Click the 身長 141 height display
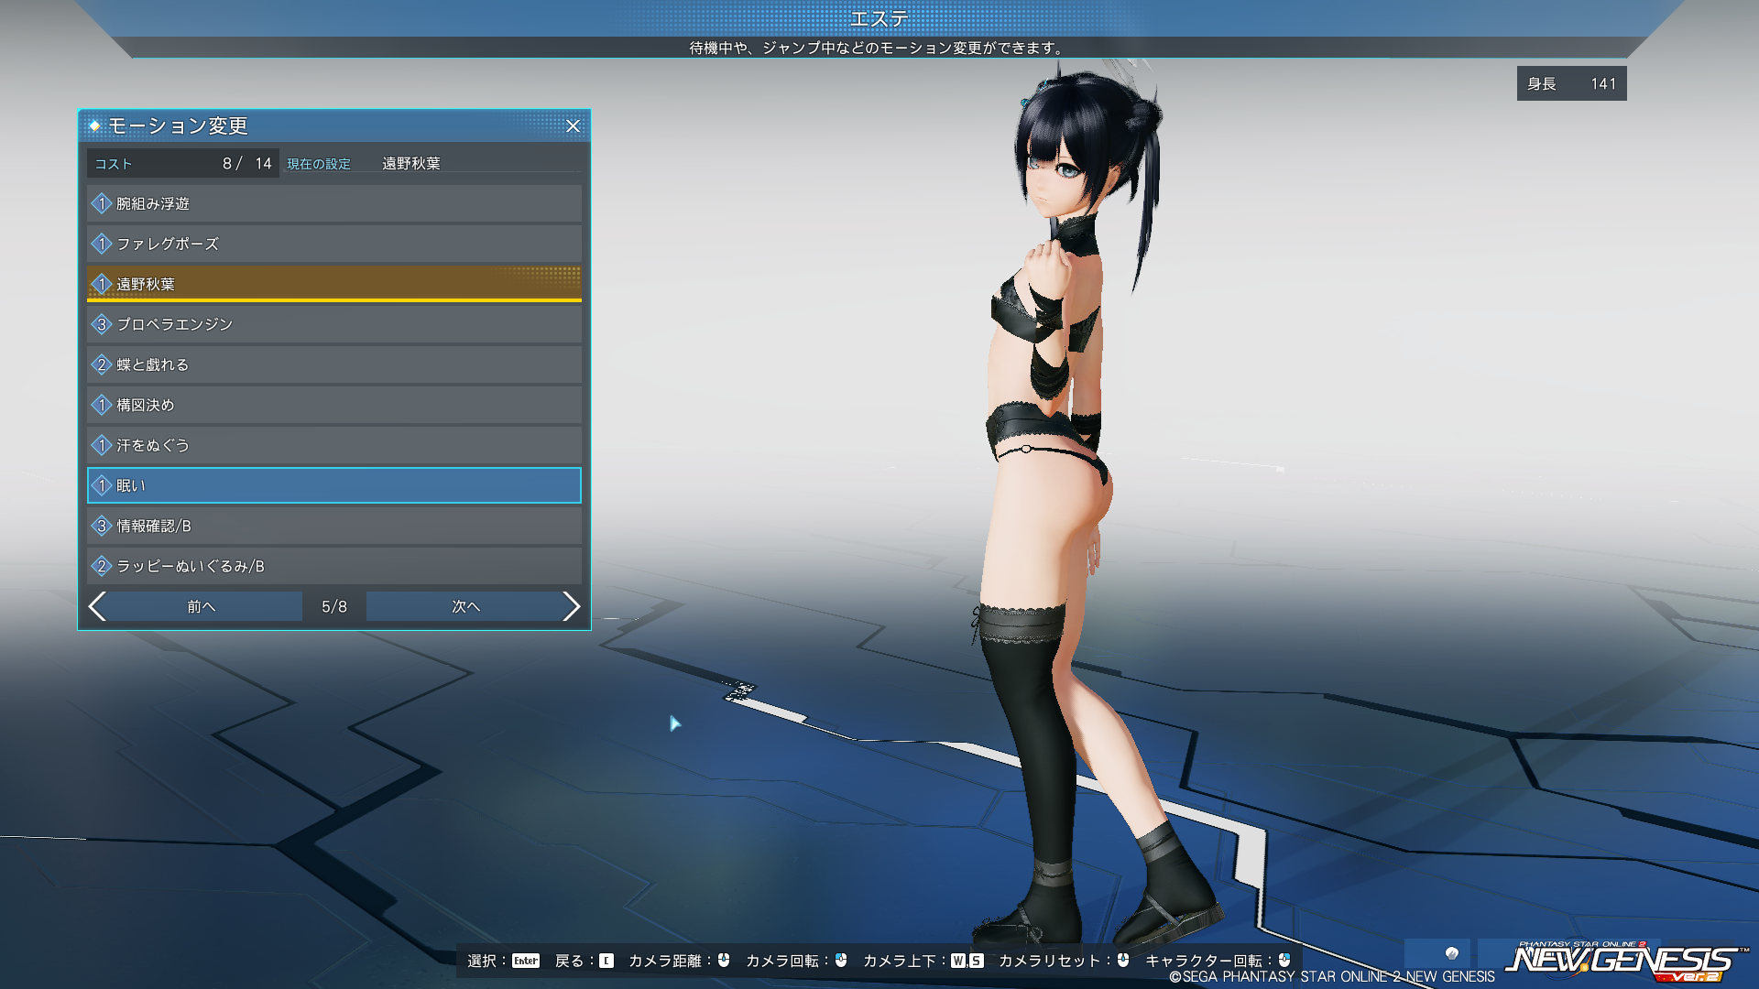 coord(1572,83)
